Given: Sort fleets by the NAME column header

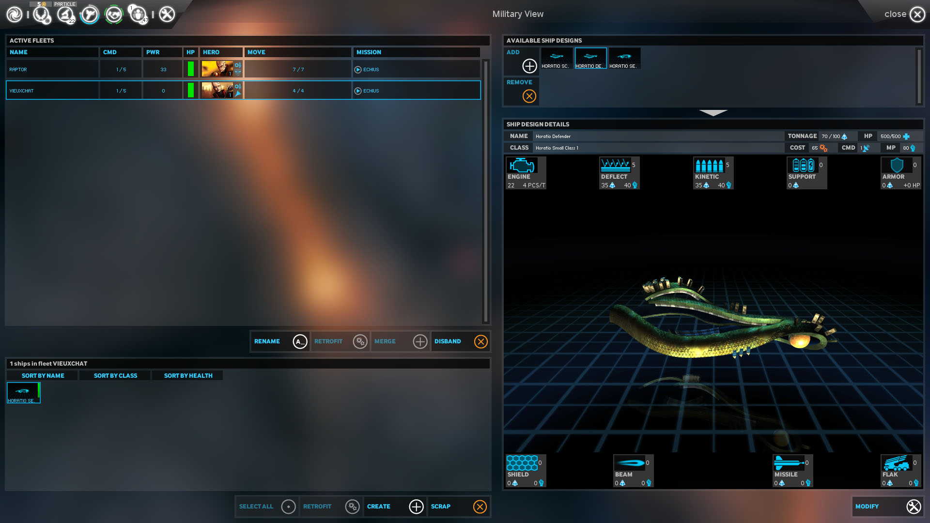Looking at the screenshot, I should coord(52,52).
